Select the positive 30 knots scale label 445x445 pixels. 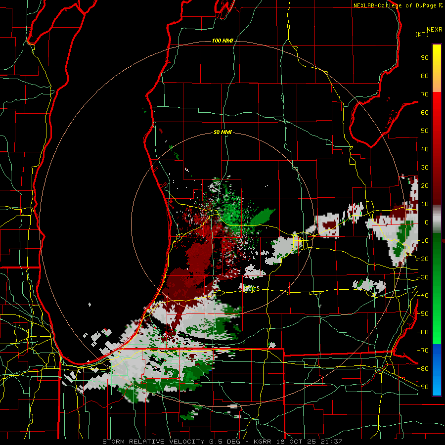tap(425, 168)
